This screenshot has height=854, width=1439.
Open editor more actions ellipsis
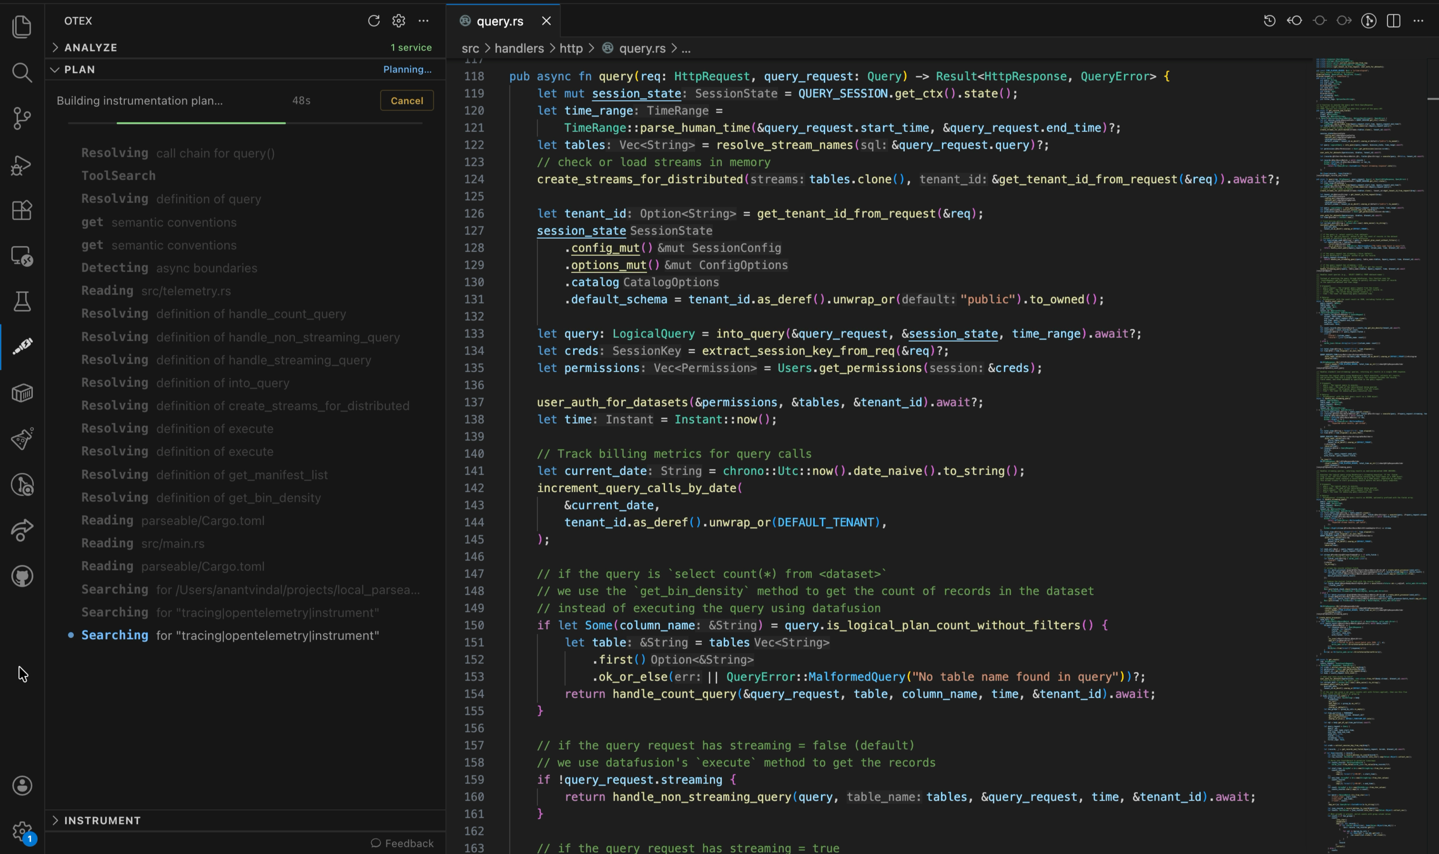point(1419,20)
